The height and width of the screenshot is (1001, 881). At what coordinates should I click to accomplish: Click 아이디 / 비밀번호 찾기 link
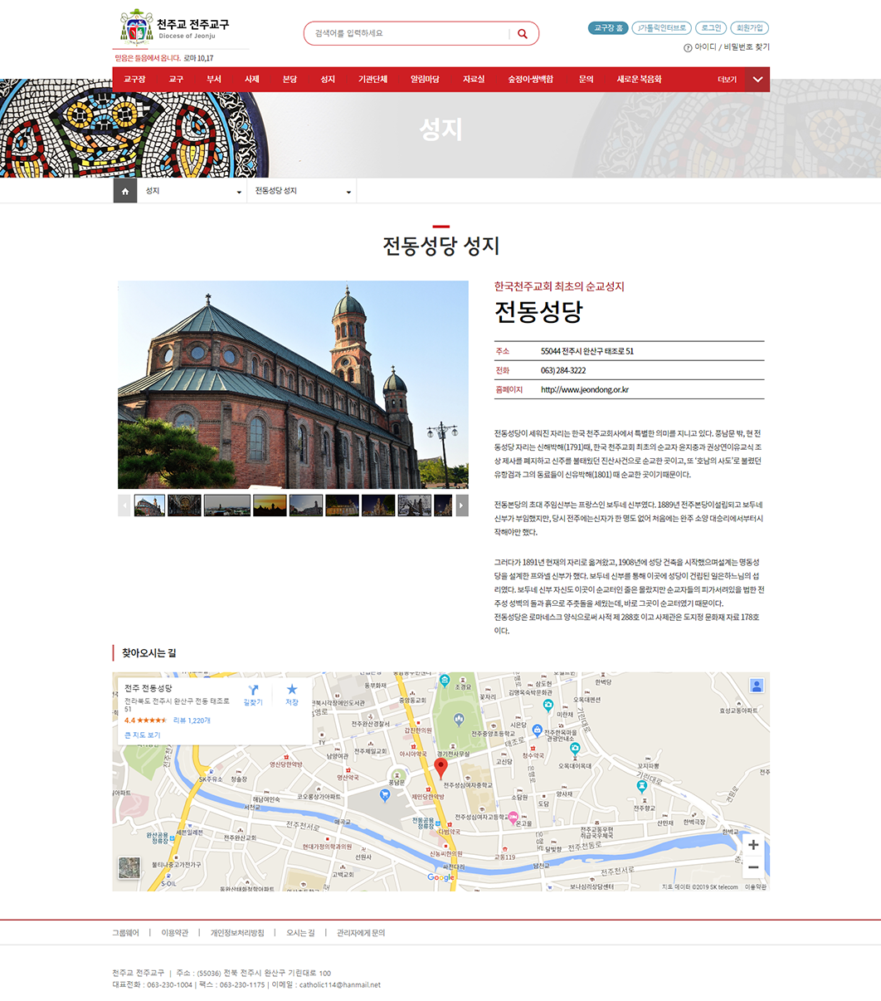point(733,48)
